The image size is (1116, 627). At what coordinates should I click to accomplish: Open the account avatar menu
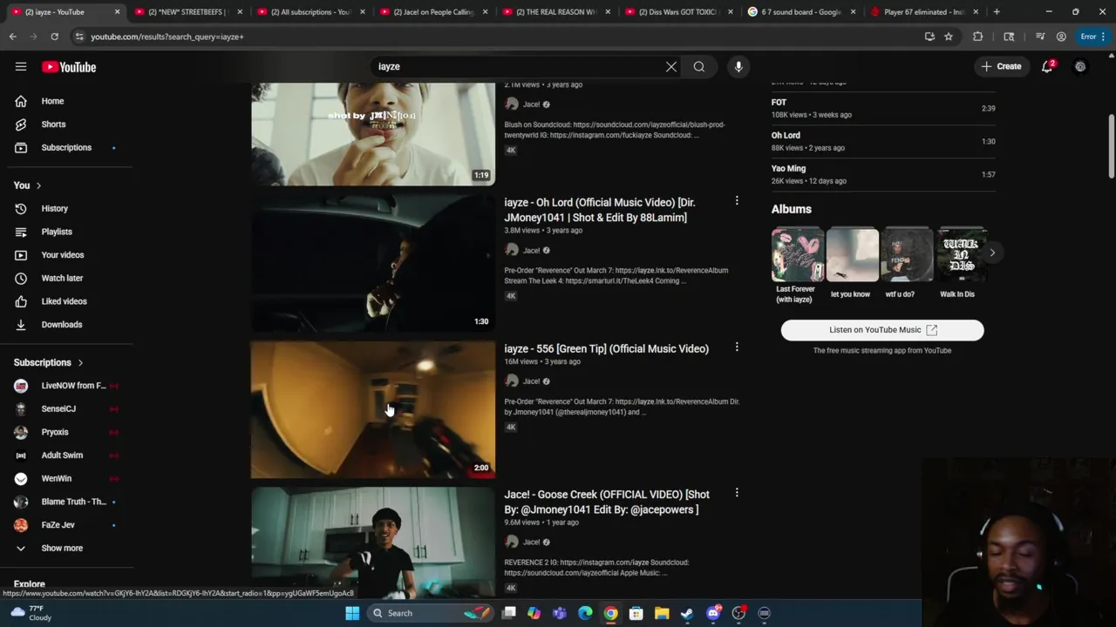1080,66
